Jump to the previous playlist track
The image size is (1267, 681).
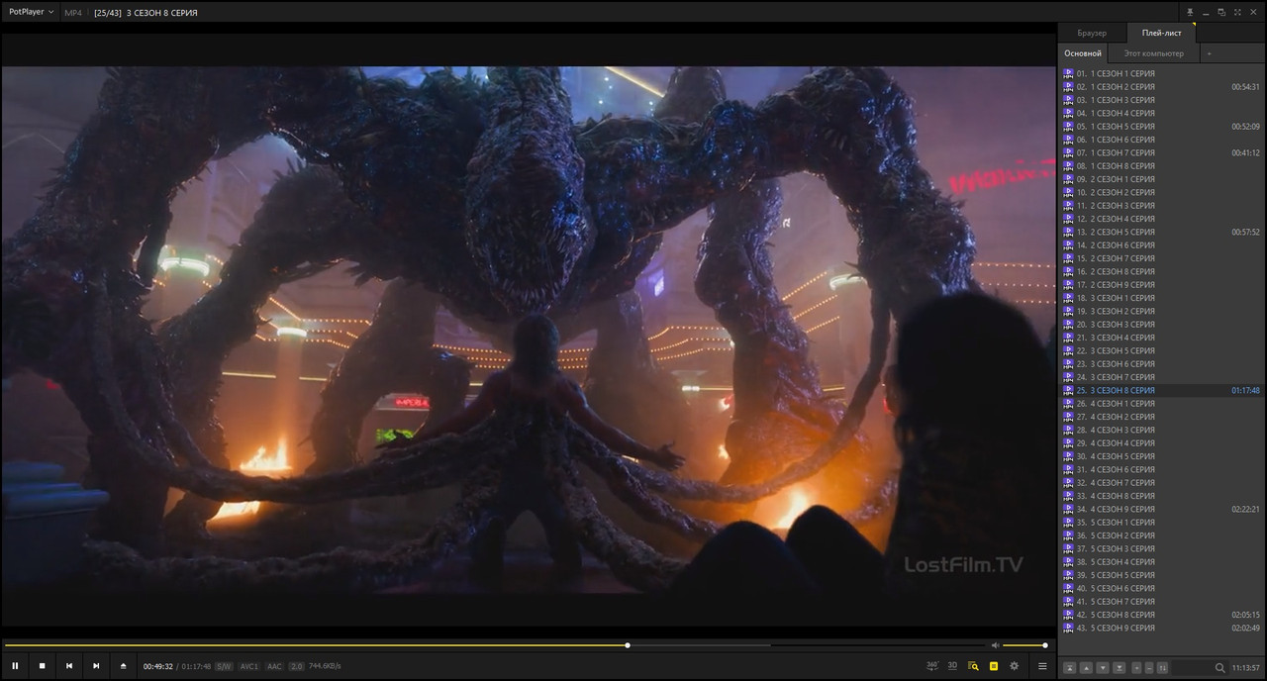click(69, 666)
